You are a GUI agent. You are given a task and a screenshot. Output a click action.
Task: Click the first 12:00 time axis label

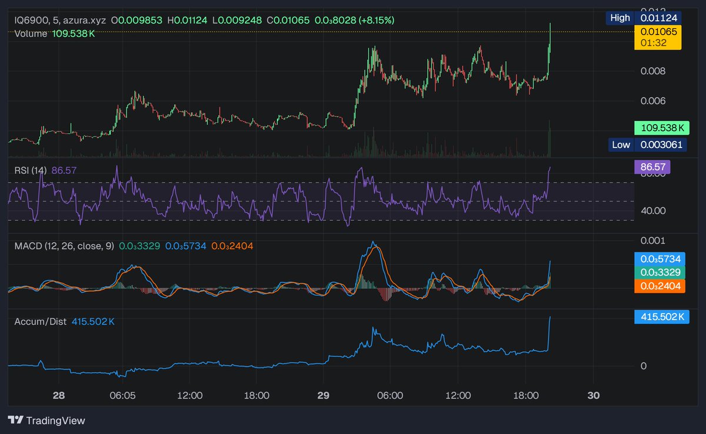pyautogui.click(x=191, y=395)
